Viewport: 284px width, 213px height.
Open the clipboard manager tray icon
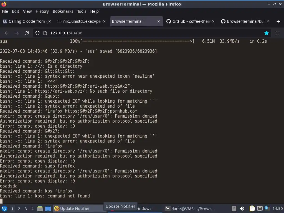pyautogui.click(x=252, y=209)
